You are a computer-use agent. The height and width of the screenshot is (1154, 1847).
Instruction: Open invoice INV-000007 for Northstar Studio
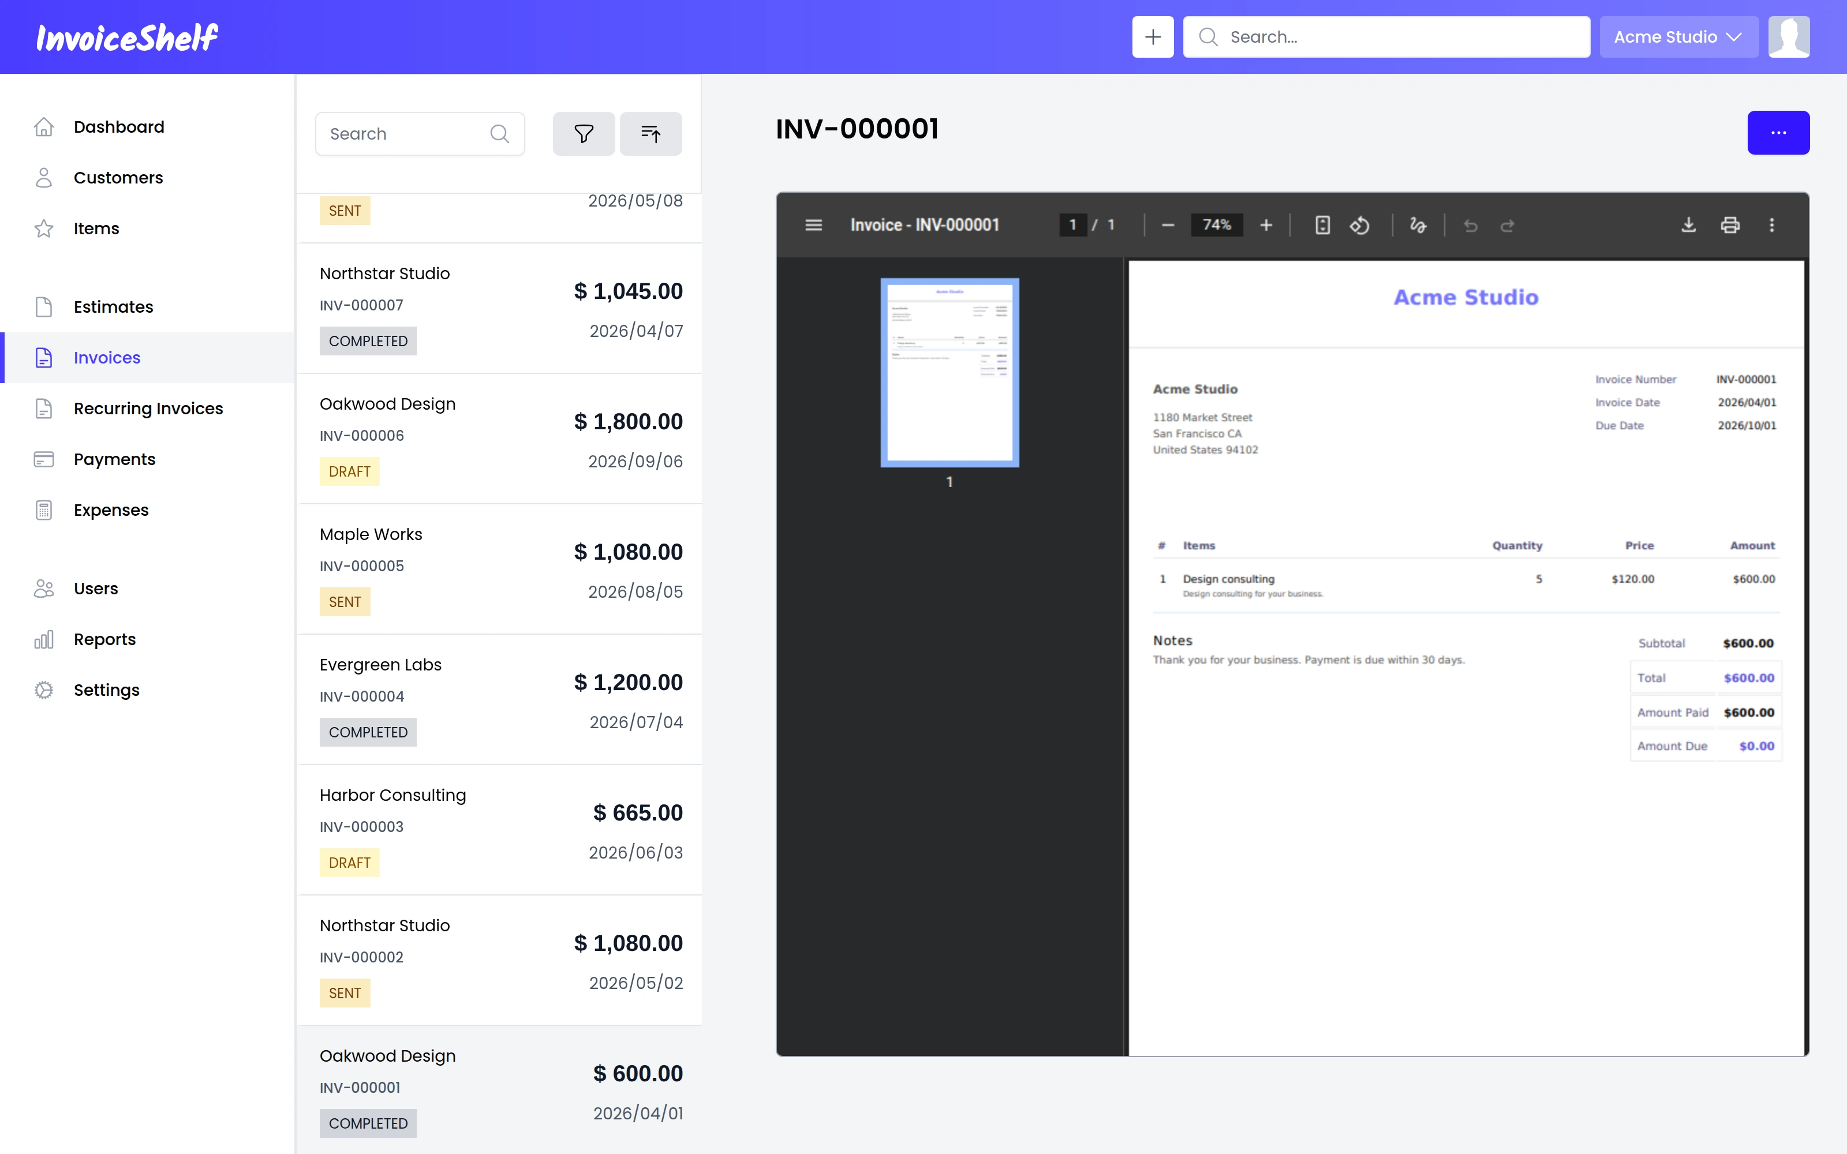tap(500, 308)
